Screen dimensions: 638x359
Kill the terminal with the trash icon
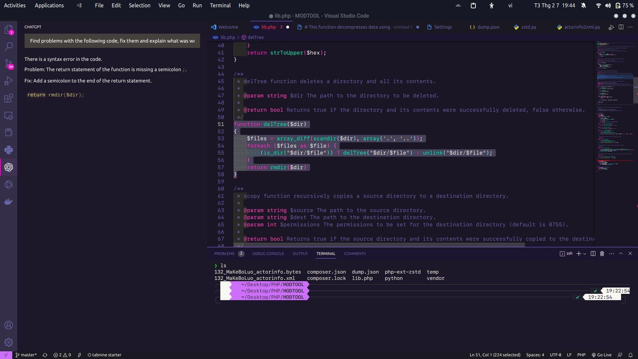(x=602, y=253)
